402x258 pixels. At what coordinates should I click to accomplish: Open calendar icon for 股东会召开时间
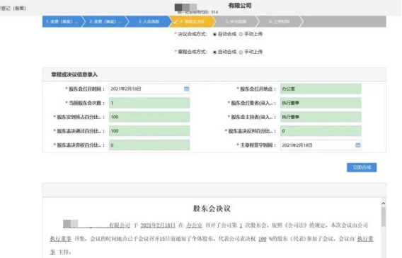[186, 89]
